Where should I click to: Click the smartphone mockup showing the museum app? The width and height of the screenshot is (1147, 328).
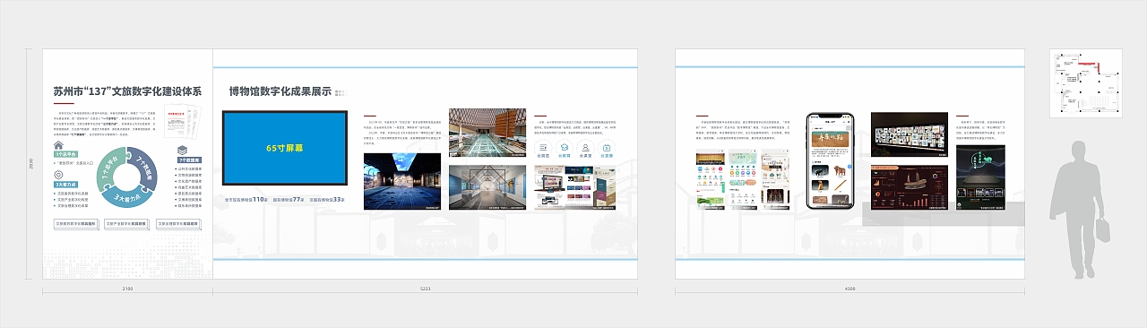(x=831, y=161)
